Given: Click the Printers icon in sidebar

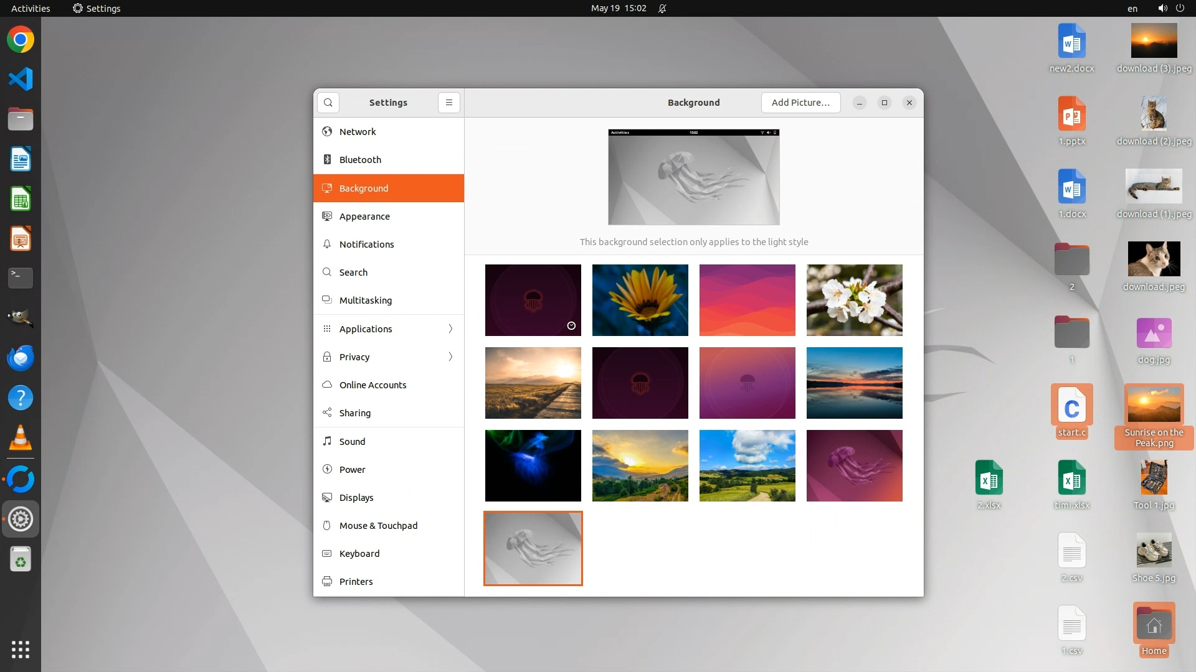Looking at the screenshot, I should tap(327, 581).
